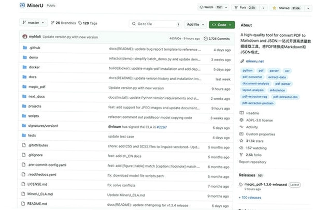Viewport: 313px width, 210px height.
Task: Click the folder icon for scripts
Action: pyautogui.click(x=24, y=116)
